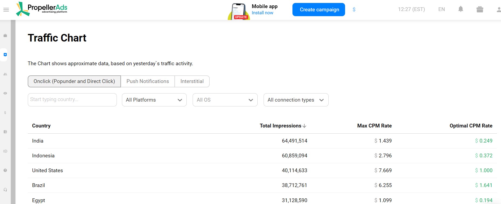The width and height of the screenshot is (501, 204).
Task: Click Brazil's 38,712,761 impressions value
Action: (295, 185)
